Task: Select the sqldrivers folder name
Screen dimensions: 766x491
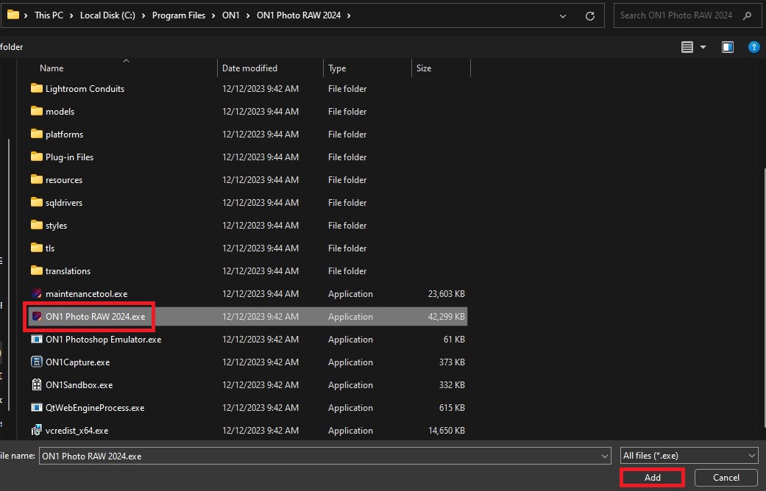Action: 64,203
